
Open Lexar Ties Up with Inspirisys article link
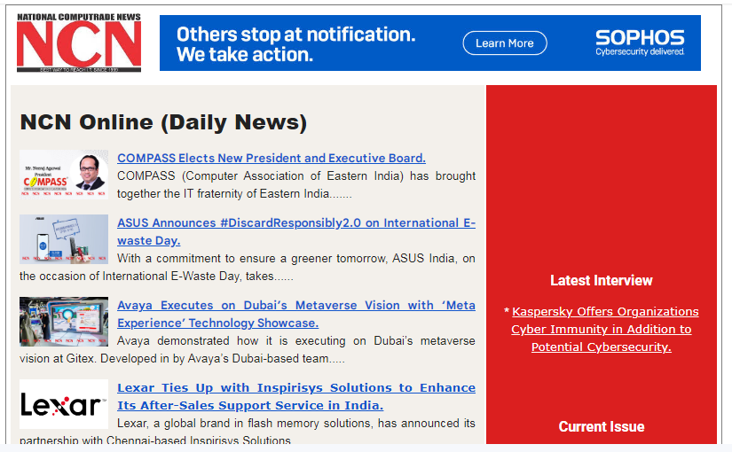tap(296, 396)
